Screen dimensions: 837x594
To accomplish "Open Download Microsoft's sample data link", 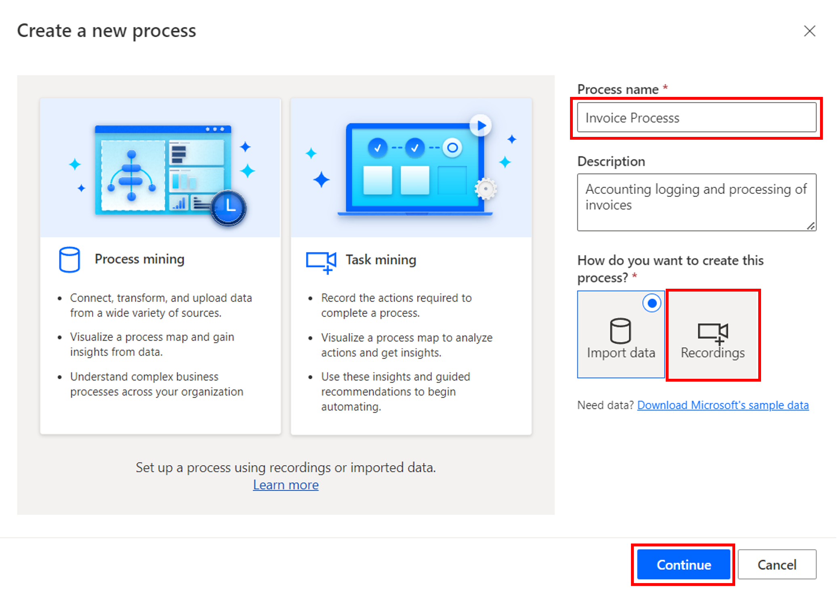I will pos(723,405).
